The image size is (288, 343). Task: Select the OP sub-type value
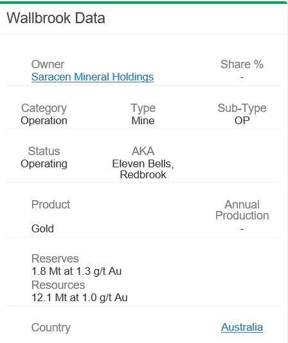click(242, 120)
